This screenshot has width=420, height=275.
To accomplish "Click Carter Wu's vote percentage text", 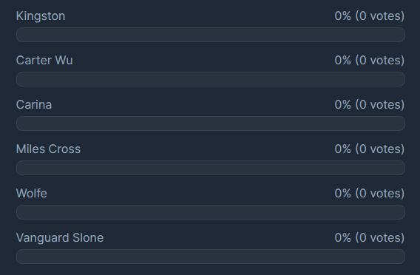I will (x=370, y=60).
